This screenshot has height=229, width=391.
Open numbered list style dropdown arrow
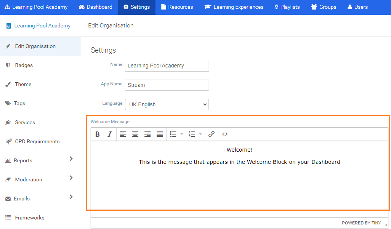[x=200, y=134]
